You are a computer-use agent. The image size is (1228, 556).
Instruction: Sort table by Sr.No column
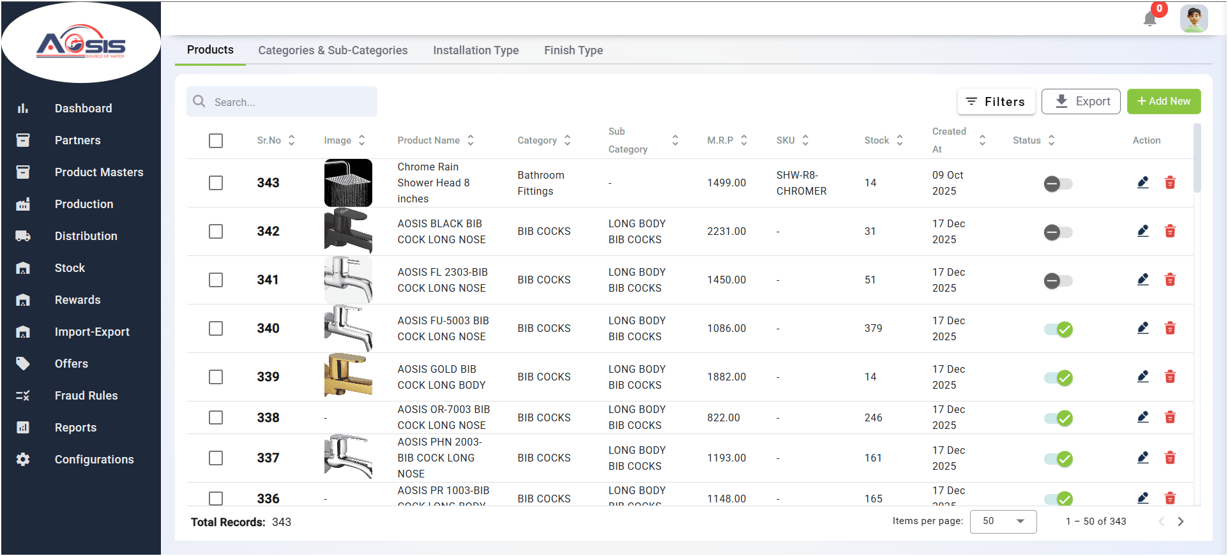pyautogui.click(x=292, y=140)
